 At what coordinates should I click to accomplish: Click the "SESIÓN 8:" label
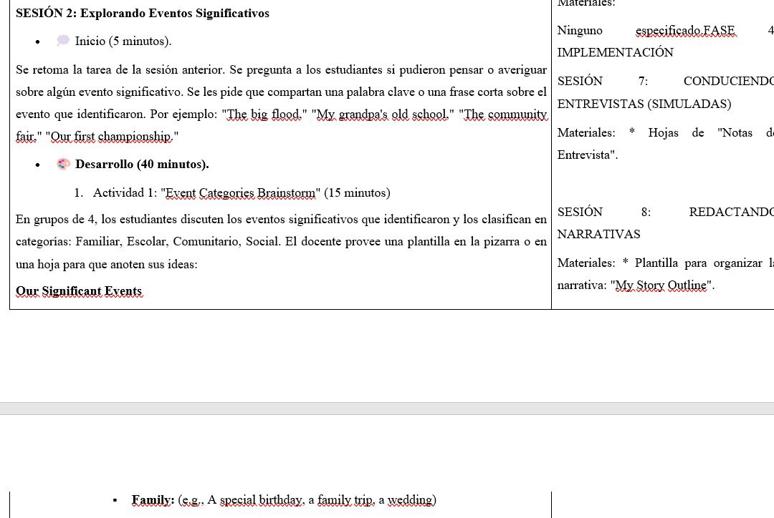tap(604, 212)
